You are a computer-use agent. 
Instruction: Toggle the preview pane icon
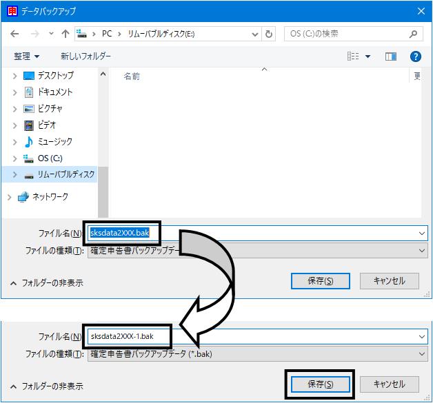tap(391, 56)
